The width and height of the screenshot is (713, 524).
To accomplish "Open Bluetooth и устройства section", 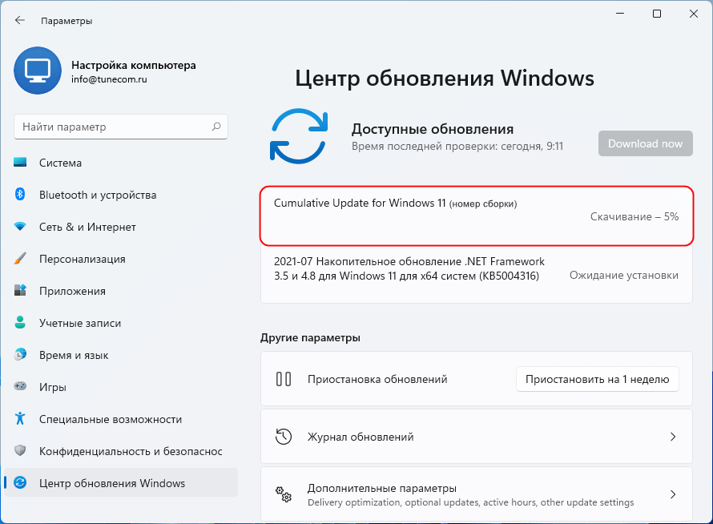I will (120, 195).
